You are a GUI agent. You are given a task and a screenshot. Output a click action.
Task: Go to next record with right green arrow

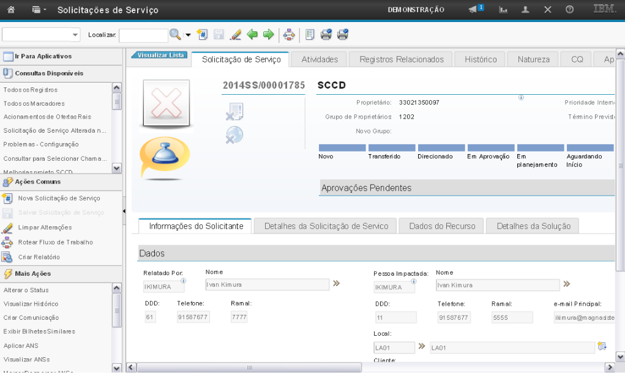(x=268, y=35)
